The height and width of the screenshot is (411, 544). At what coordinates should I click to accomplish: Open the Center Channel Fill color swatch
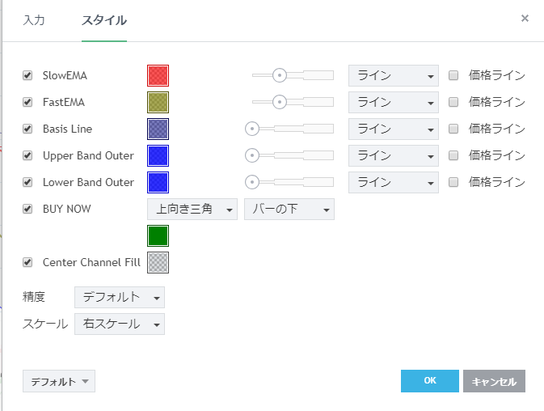[x=158, y=262]
